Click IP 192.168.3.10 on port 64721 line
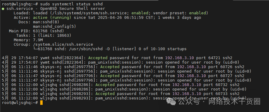This screenshot has height=112, width=269. point(180,58)
